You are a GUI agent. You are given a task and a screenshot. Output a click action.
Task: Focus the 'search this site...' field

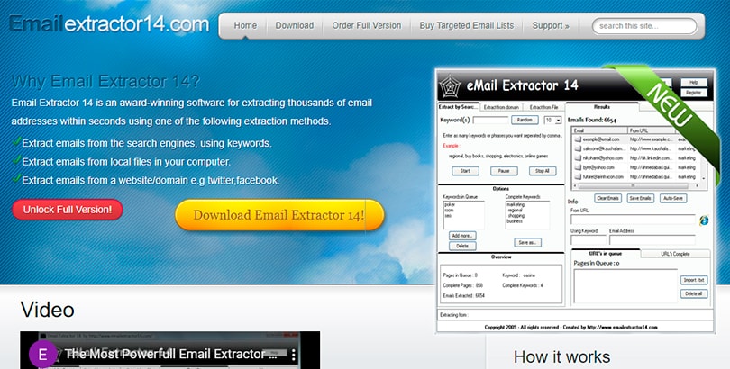(x=644, y=26)
